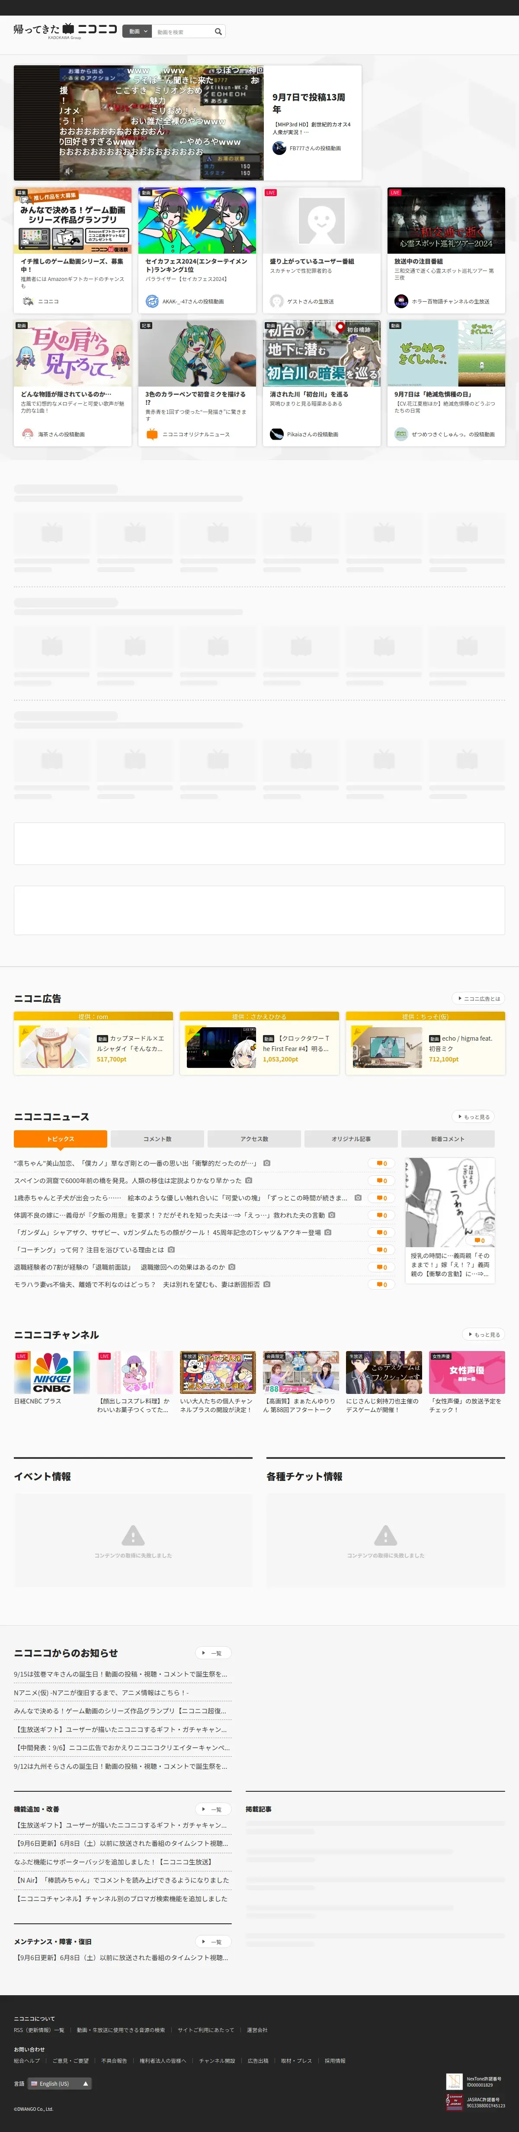Screen dimensions: 519x2132
Task: Click ぜつめつきぐしゅんっ。 avatar icon
Action: 402,434
